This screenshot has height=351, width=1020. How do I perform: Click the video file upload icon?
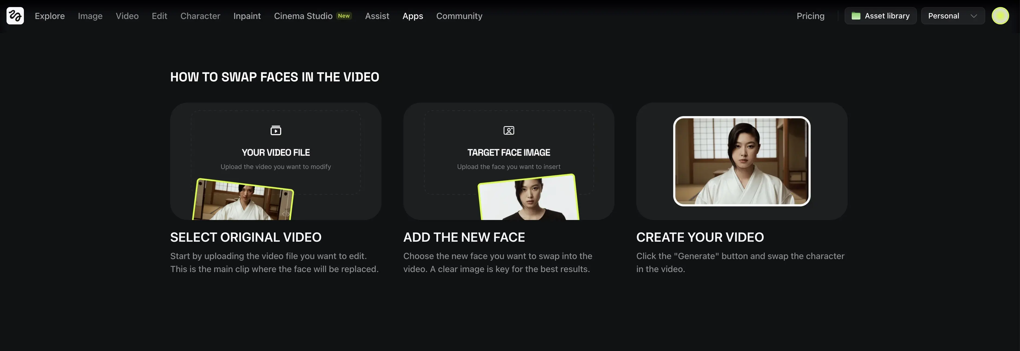pos(275,130)
